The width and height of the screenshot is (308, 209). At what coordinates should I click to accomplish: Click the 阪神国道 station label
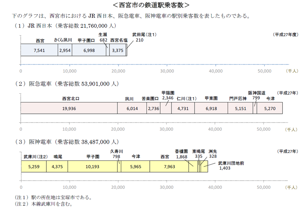[x=257, y=93]
